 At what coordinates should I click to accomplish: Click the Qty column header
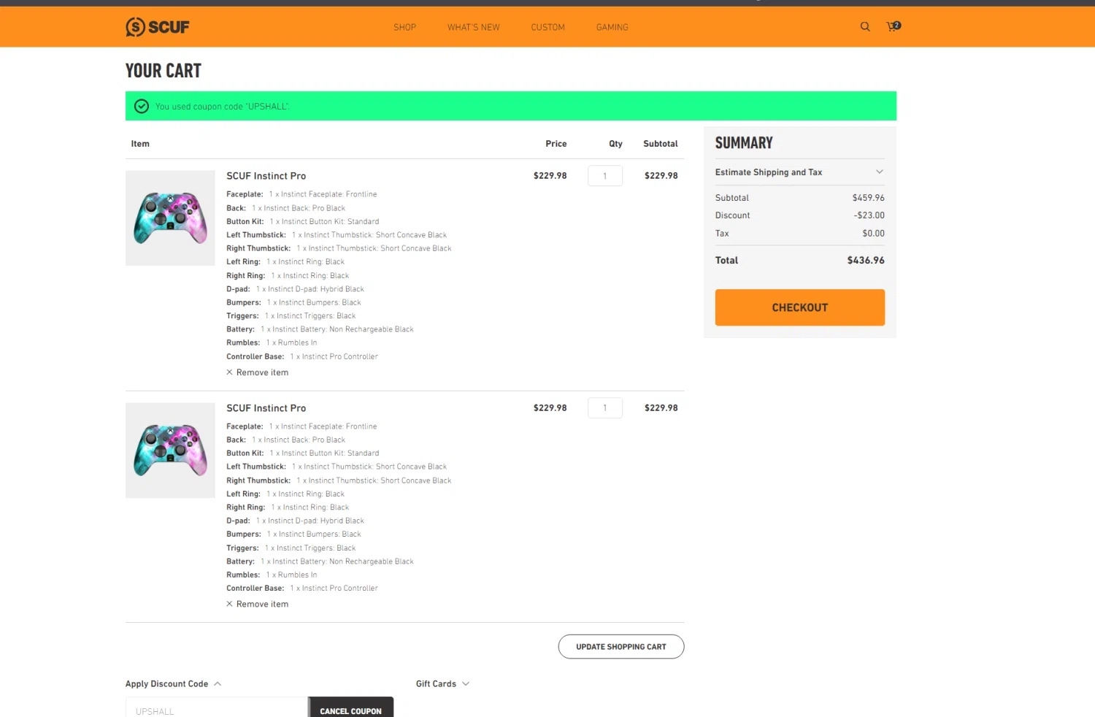coord(615,144)
